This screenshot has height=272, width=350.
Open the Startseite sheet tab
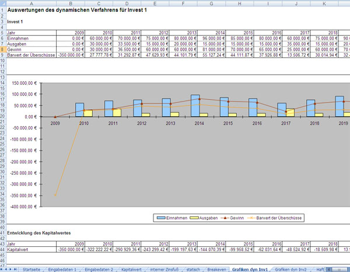click(x=32, y=270)
